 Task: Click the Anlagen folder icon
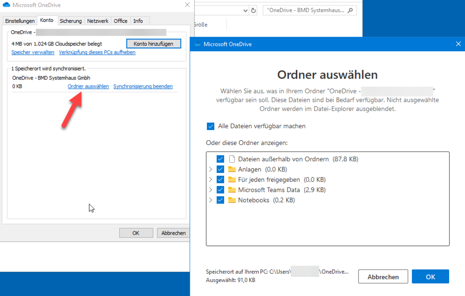pyautogui.click(x=232, y=169)
